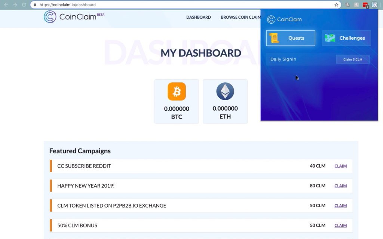Click the BETA label beside logo
This screenshot has height=239, width=383.
(101, 15)
